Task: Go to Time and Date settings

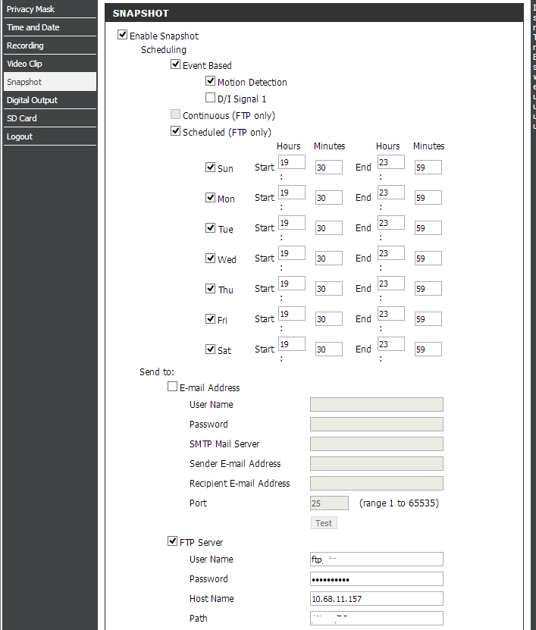Action: point(33,27)
